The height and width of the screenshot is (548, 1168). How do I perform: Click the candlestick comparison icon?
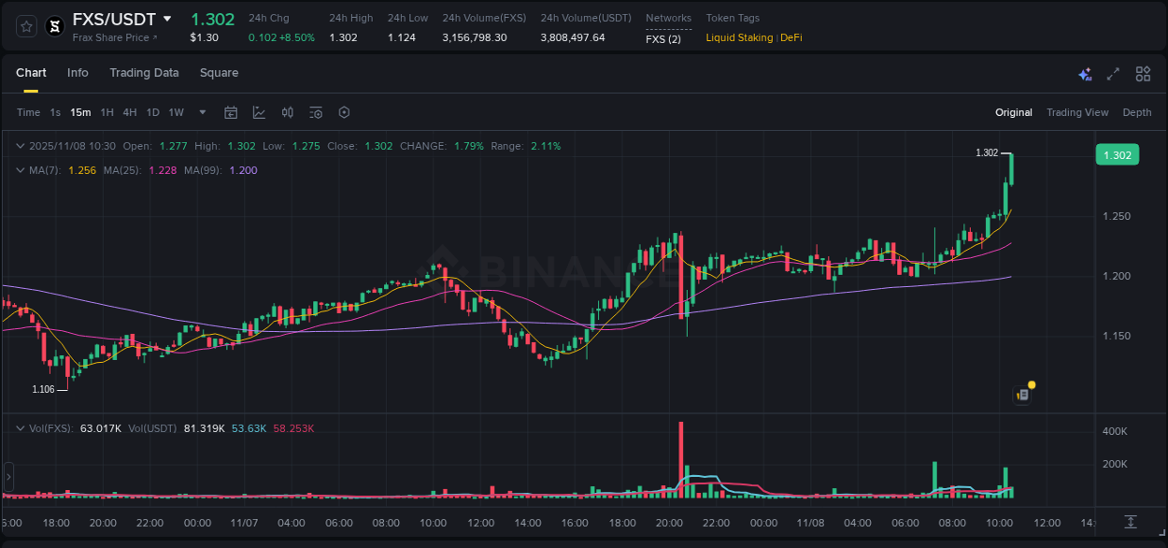[287, 111]
